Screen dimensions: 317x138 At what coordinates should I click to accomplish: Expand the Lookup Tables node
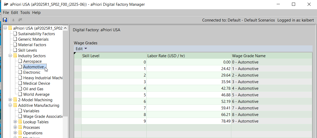[x=15, y=122]
